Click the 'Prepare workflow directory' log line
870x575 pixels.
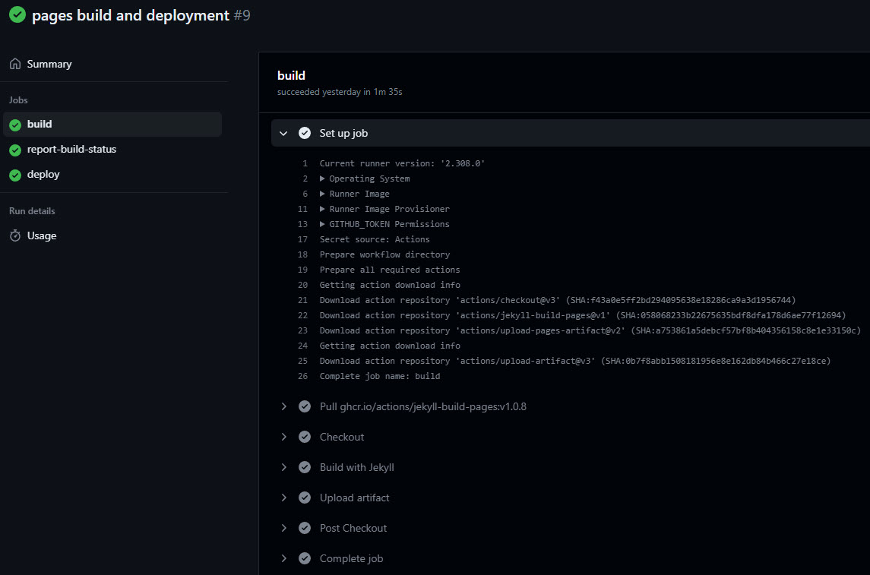tap(384, 254)
